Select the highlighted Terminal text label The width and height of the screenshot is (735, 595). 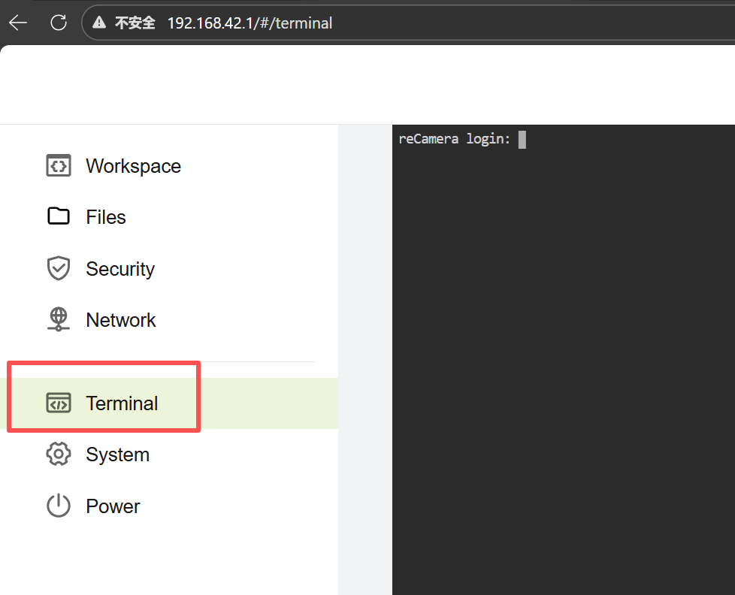point(122,403)
